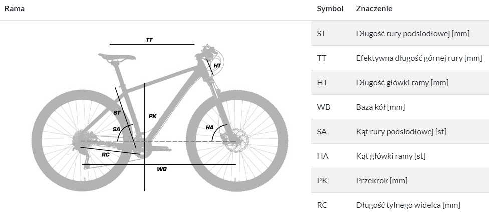Click the SA angle label in the diagram

pyautogui.click(x=116, y=129)
